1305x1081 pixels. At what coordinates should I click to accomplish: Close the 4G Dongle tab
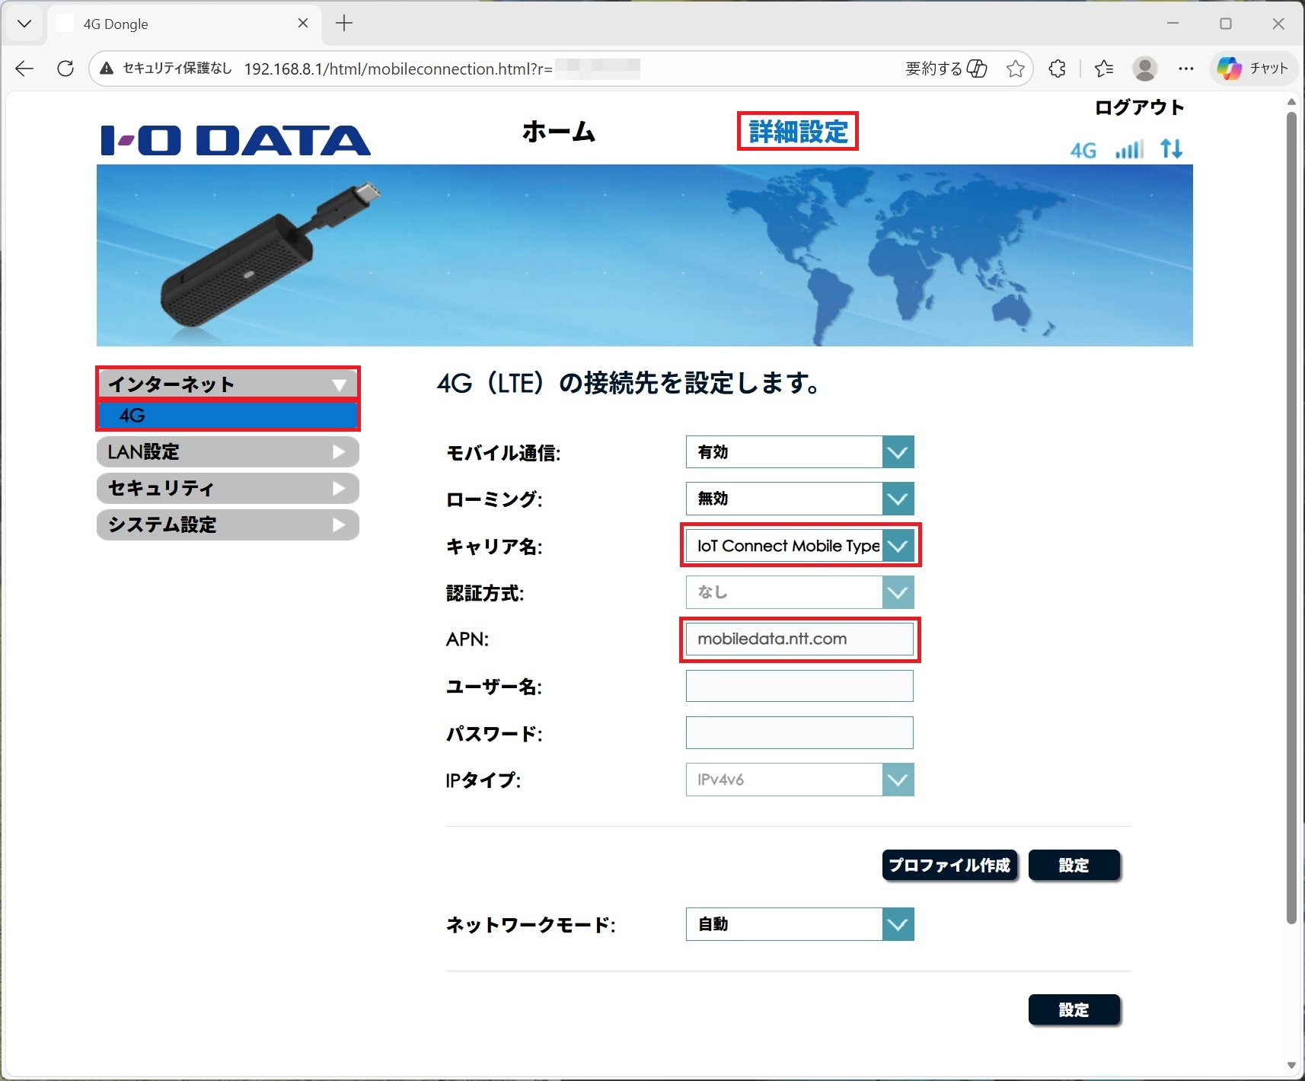tap(303, 24)
